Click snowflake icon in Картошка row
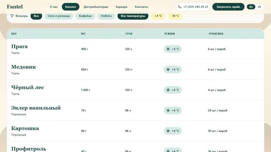 pyautogui.click(x=168, y=131)
